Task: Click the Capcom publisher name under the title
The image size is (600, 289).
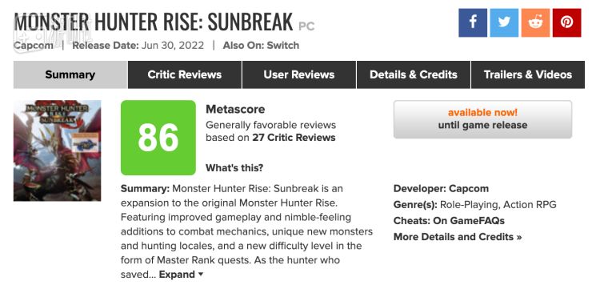Action: click(x=34, y=46)
